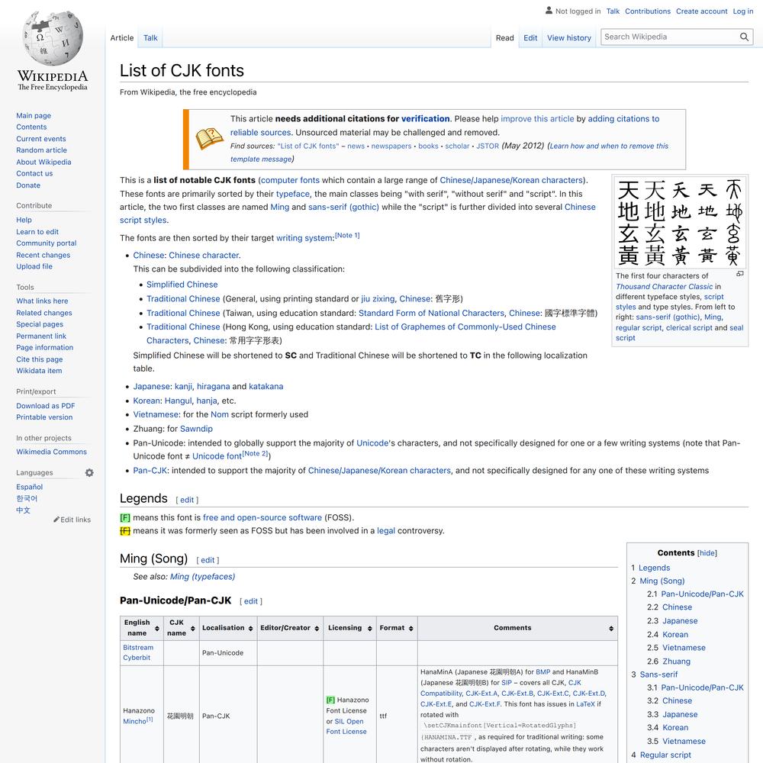Image resolution: width=763 pixels, height=763 pixels.
Task: Open the Cite this page tool
Action: [x=40, y=359]
